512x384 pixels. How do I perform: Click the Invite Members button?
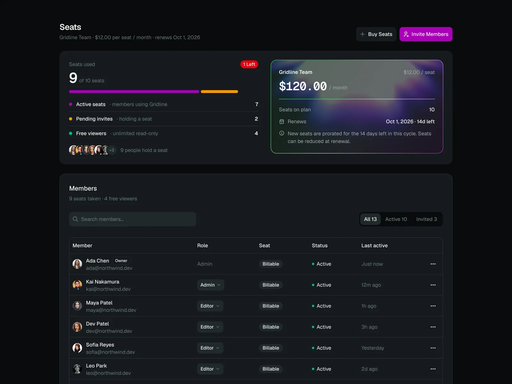[426, 34]
